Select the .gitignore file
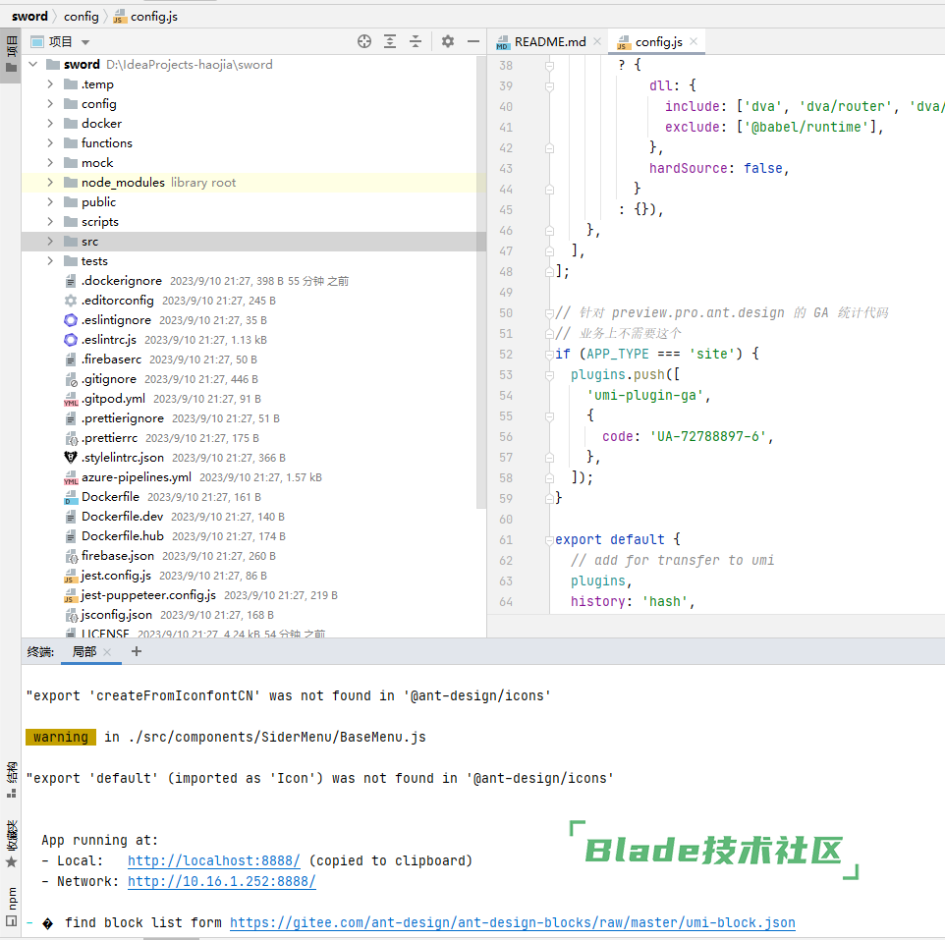This screenshot has height=940, width=945. [x=109, y=379]
